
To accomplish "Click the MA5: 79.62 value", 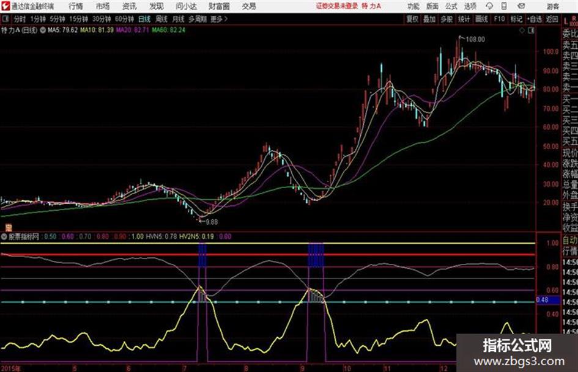I will [x=62, y=30].
